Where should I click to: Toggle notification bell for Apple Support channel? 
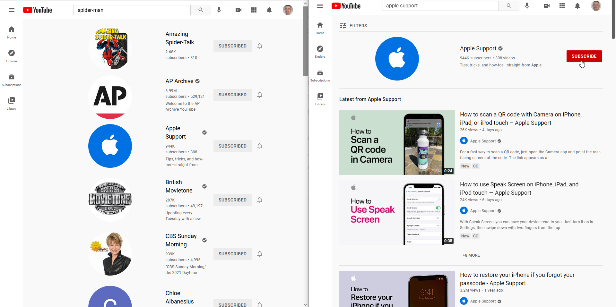tap(260, 146)
